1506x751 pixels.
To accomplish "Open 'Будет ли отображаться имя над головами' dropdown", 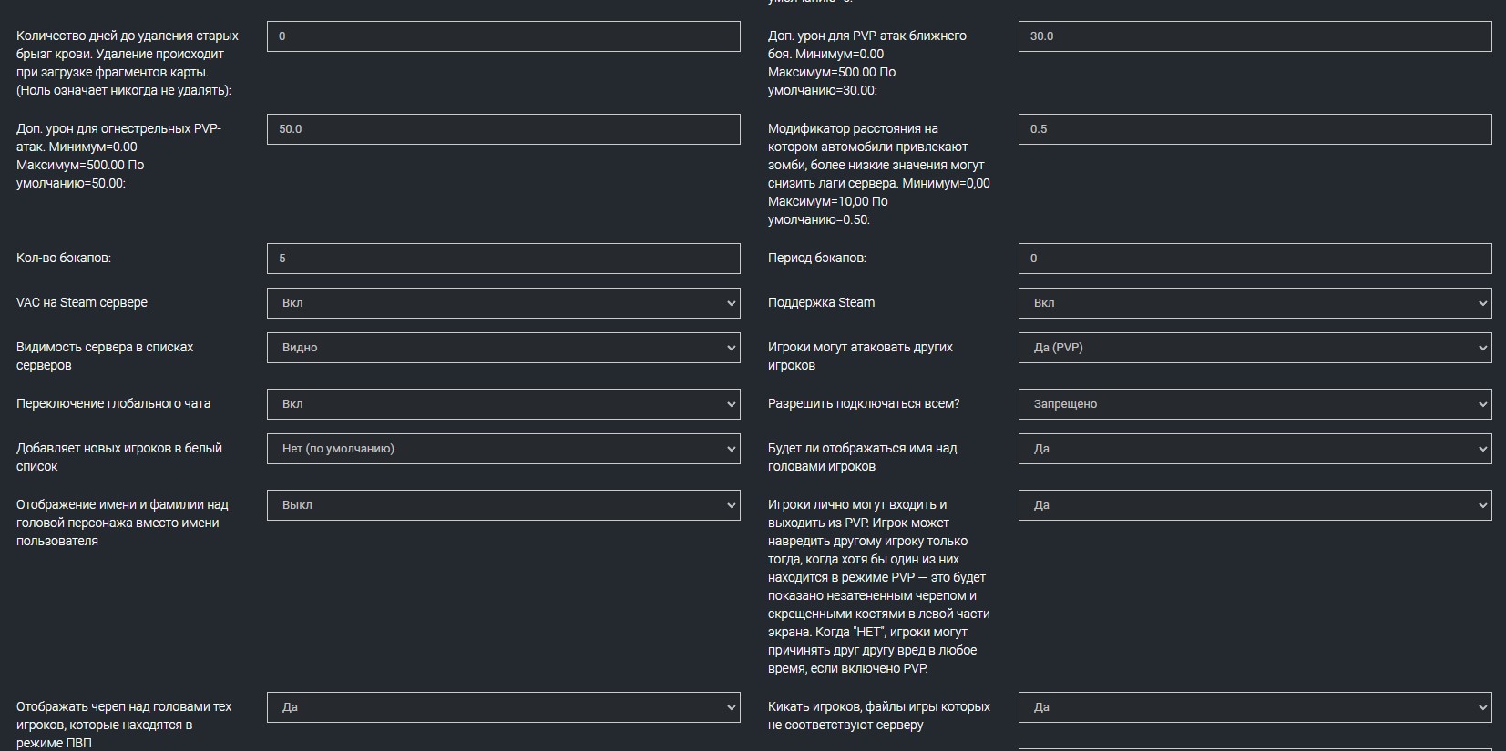I will tap(1255, 449).
